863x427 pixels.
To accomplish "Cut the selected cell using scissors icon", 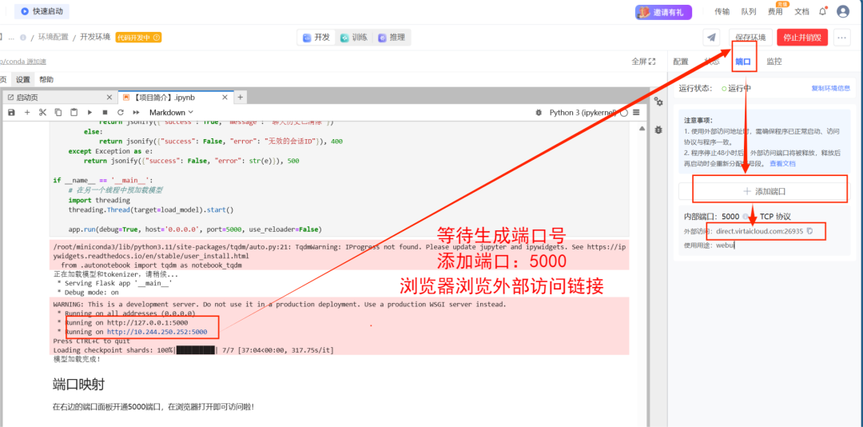I will [42, 113].
